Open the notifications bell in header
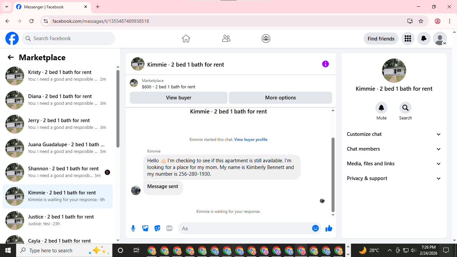Viewport: 457px width, 257px height. point(424,38)
